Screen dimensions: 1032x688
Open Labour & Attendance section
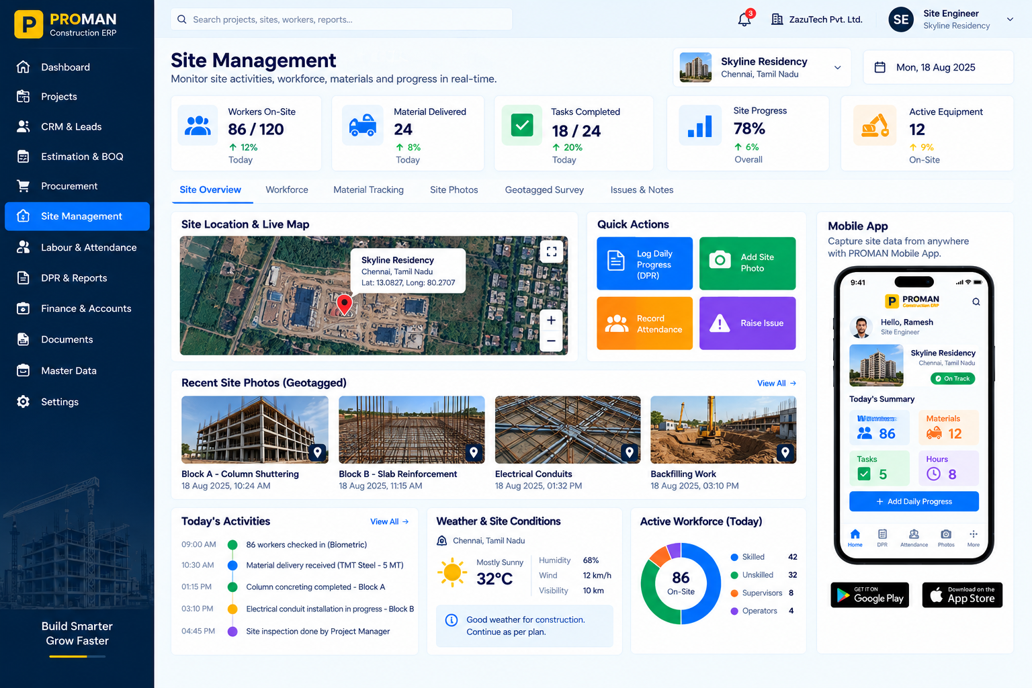(x=77, y=247)
